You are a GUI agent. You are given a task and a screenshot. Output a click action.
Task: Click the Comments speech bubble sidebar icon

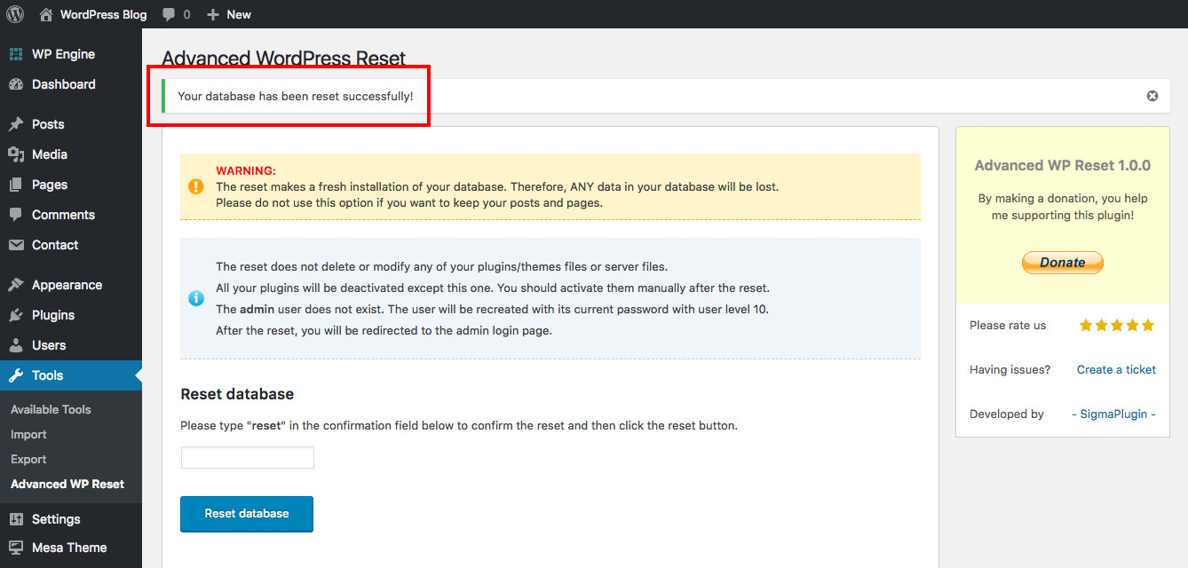[x=16, y=215]
